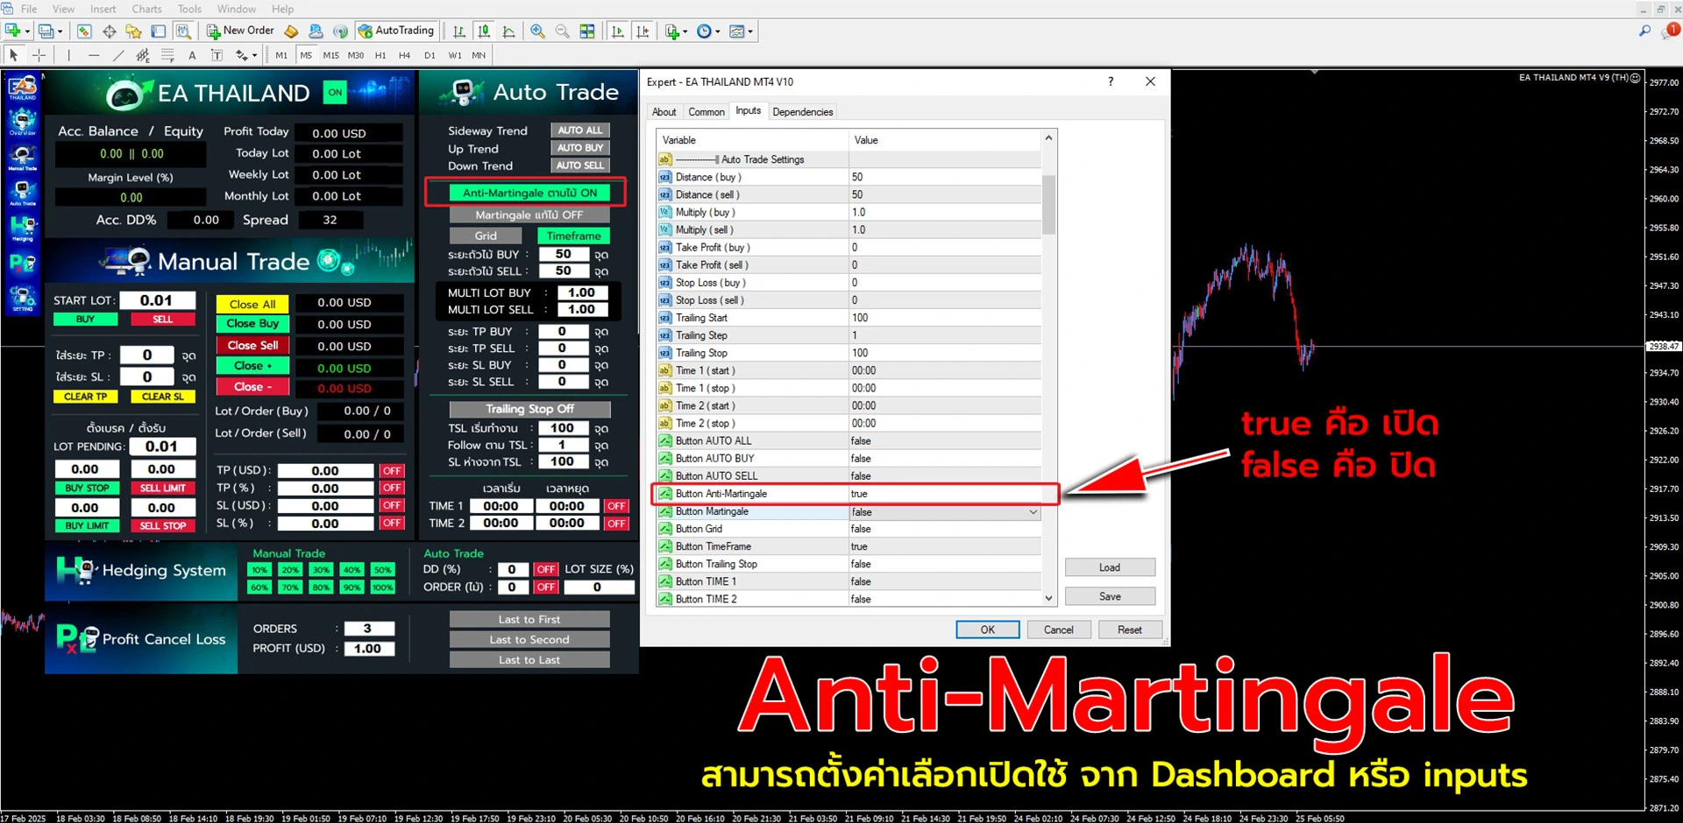Expand the Templates toolbar dropdown arrow
This screenshot has height=823, width=1683.
tap(751, 32)
